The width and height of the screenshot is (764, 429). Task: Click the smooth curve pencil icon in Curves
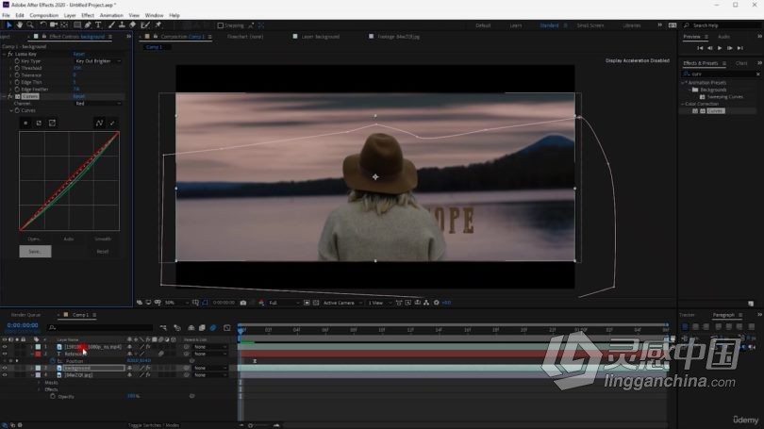click(x=112, y=124)
